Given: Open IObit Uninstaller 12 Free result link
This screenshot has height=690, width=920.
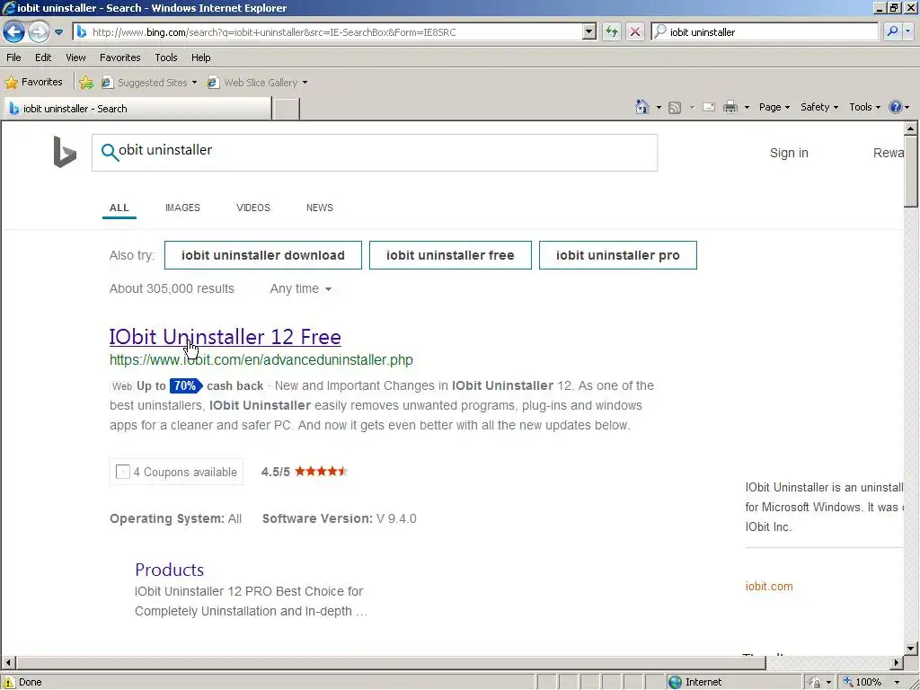Looking at the screenshot, I should point(226,337).
